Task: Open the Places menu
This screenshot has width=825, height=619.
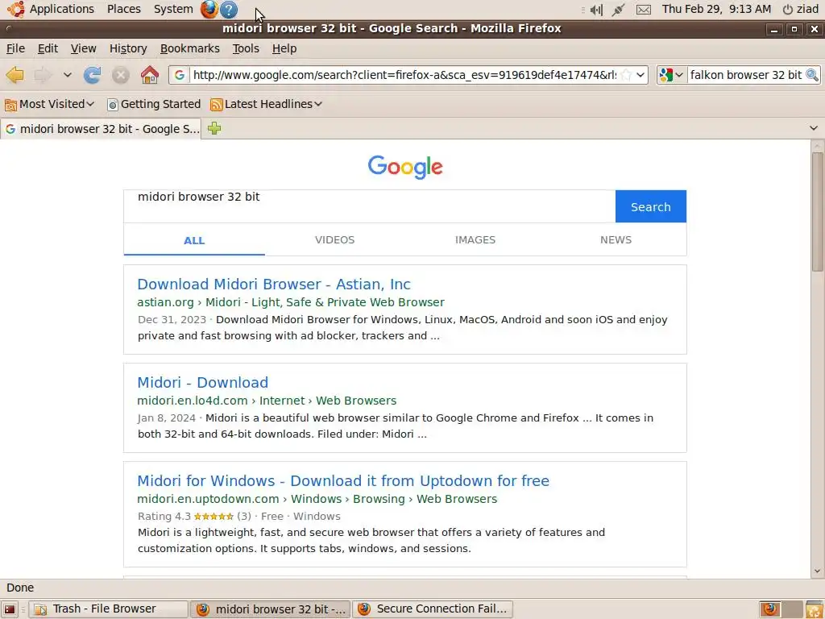Action: point(123,9)
